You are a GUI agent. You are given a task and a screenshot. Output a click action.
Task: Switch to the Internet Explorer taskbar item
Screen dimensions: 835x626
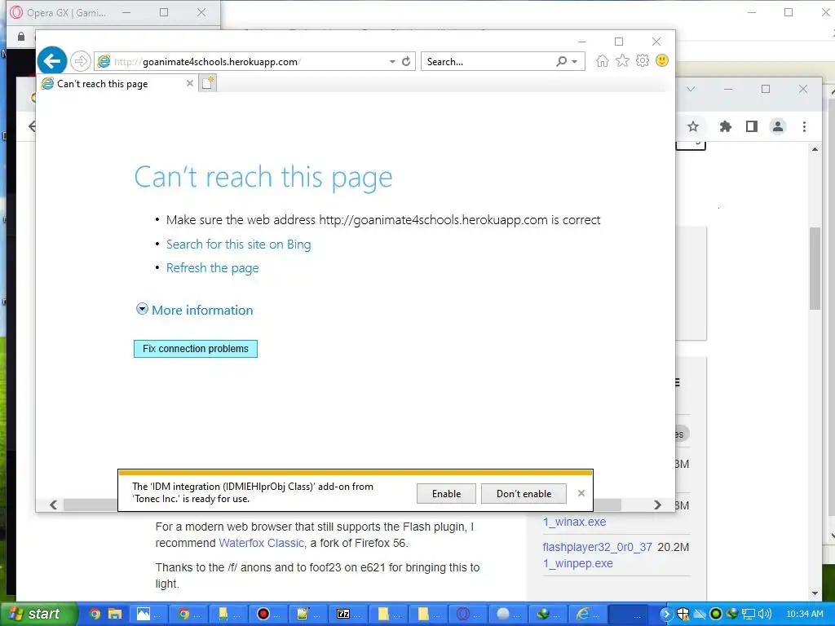587,615
